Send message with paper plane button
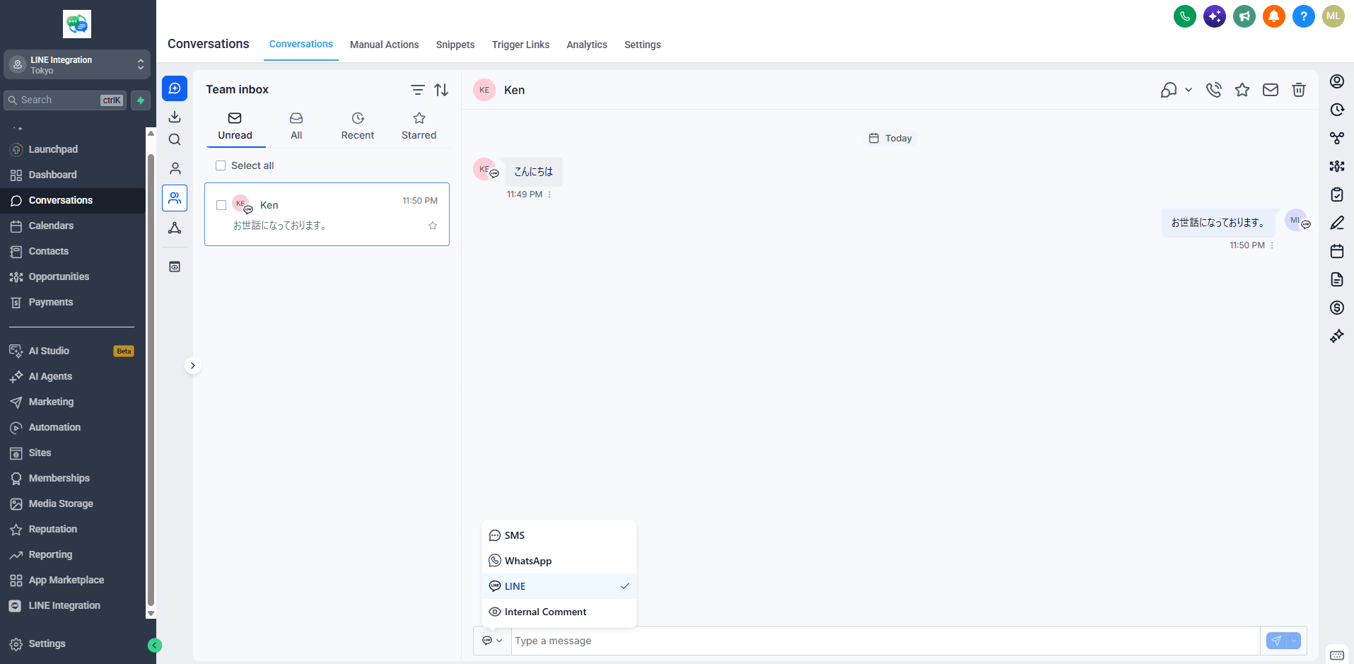The image size is (1354, 664). click(1276, 641)
